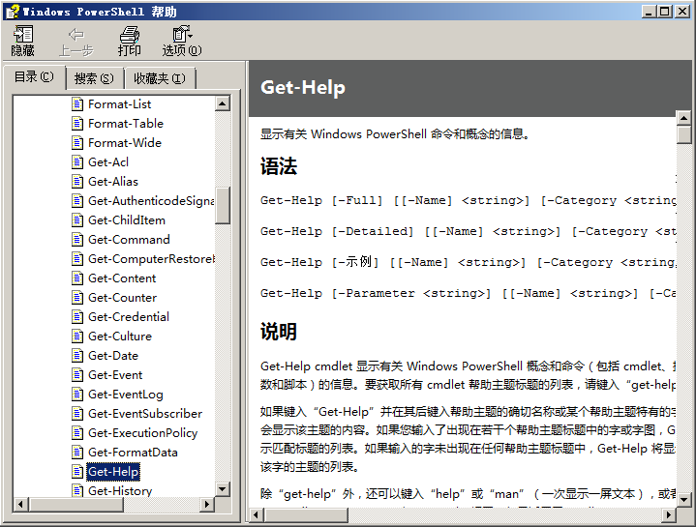Click the page icon beside Get-ExecutionPolicy

tap(77, 432)
